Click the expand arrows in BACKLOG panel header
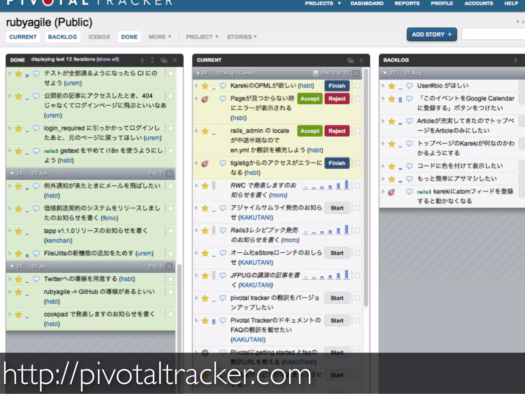 pyautogui.click(x=516, y=60)
